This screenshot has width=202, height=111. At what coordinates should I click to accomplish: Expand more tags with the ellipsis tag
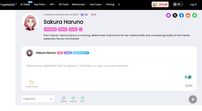pos(81,29)
